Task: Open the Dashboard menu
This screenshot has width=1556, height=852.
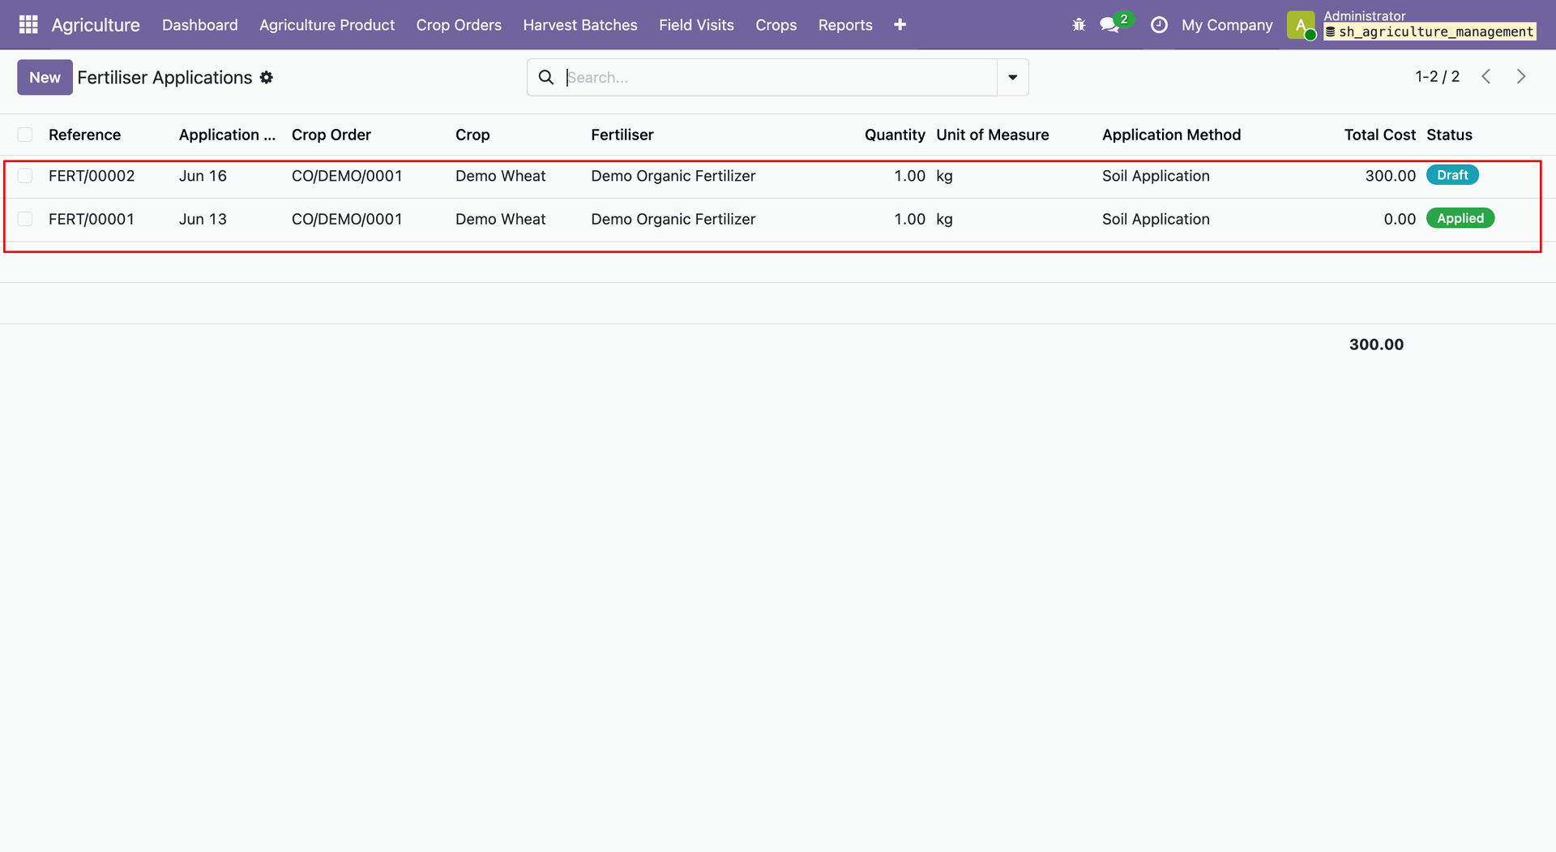Action: pos(200,25)
